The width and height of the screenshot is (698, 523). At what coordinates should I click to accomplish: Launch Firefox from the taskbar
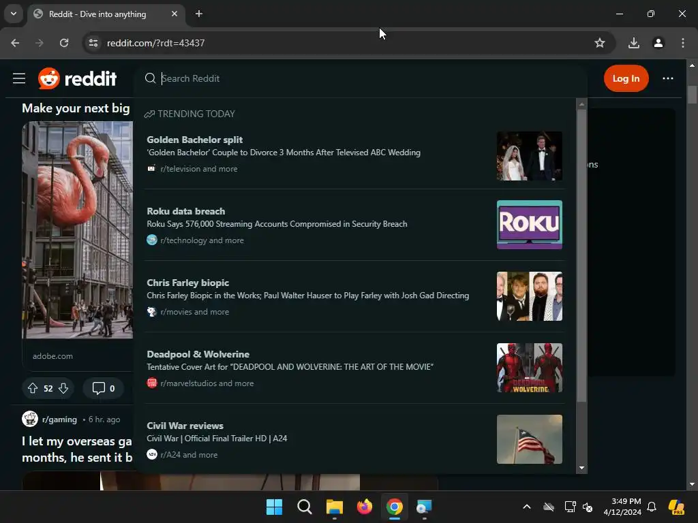(x=365, y=507)
